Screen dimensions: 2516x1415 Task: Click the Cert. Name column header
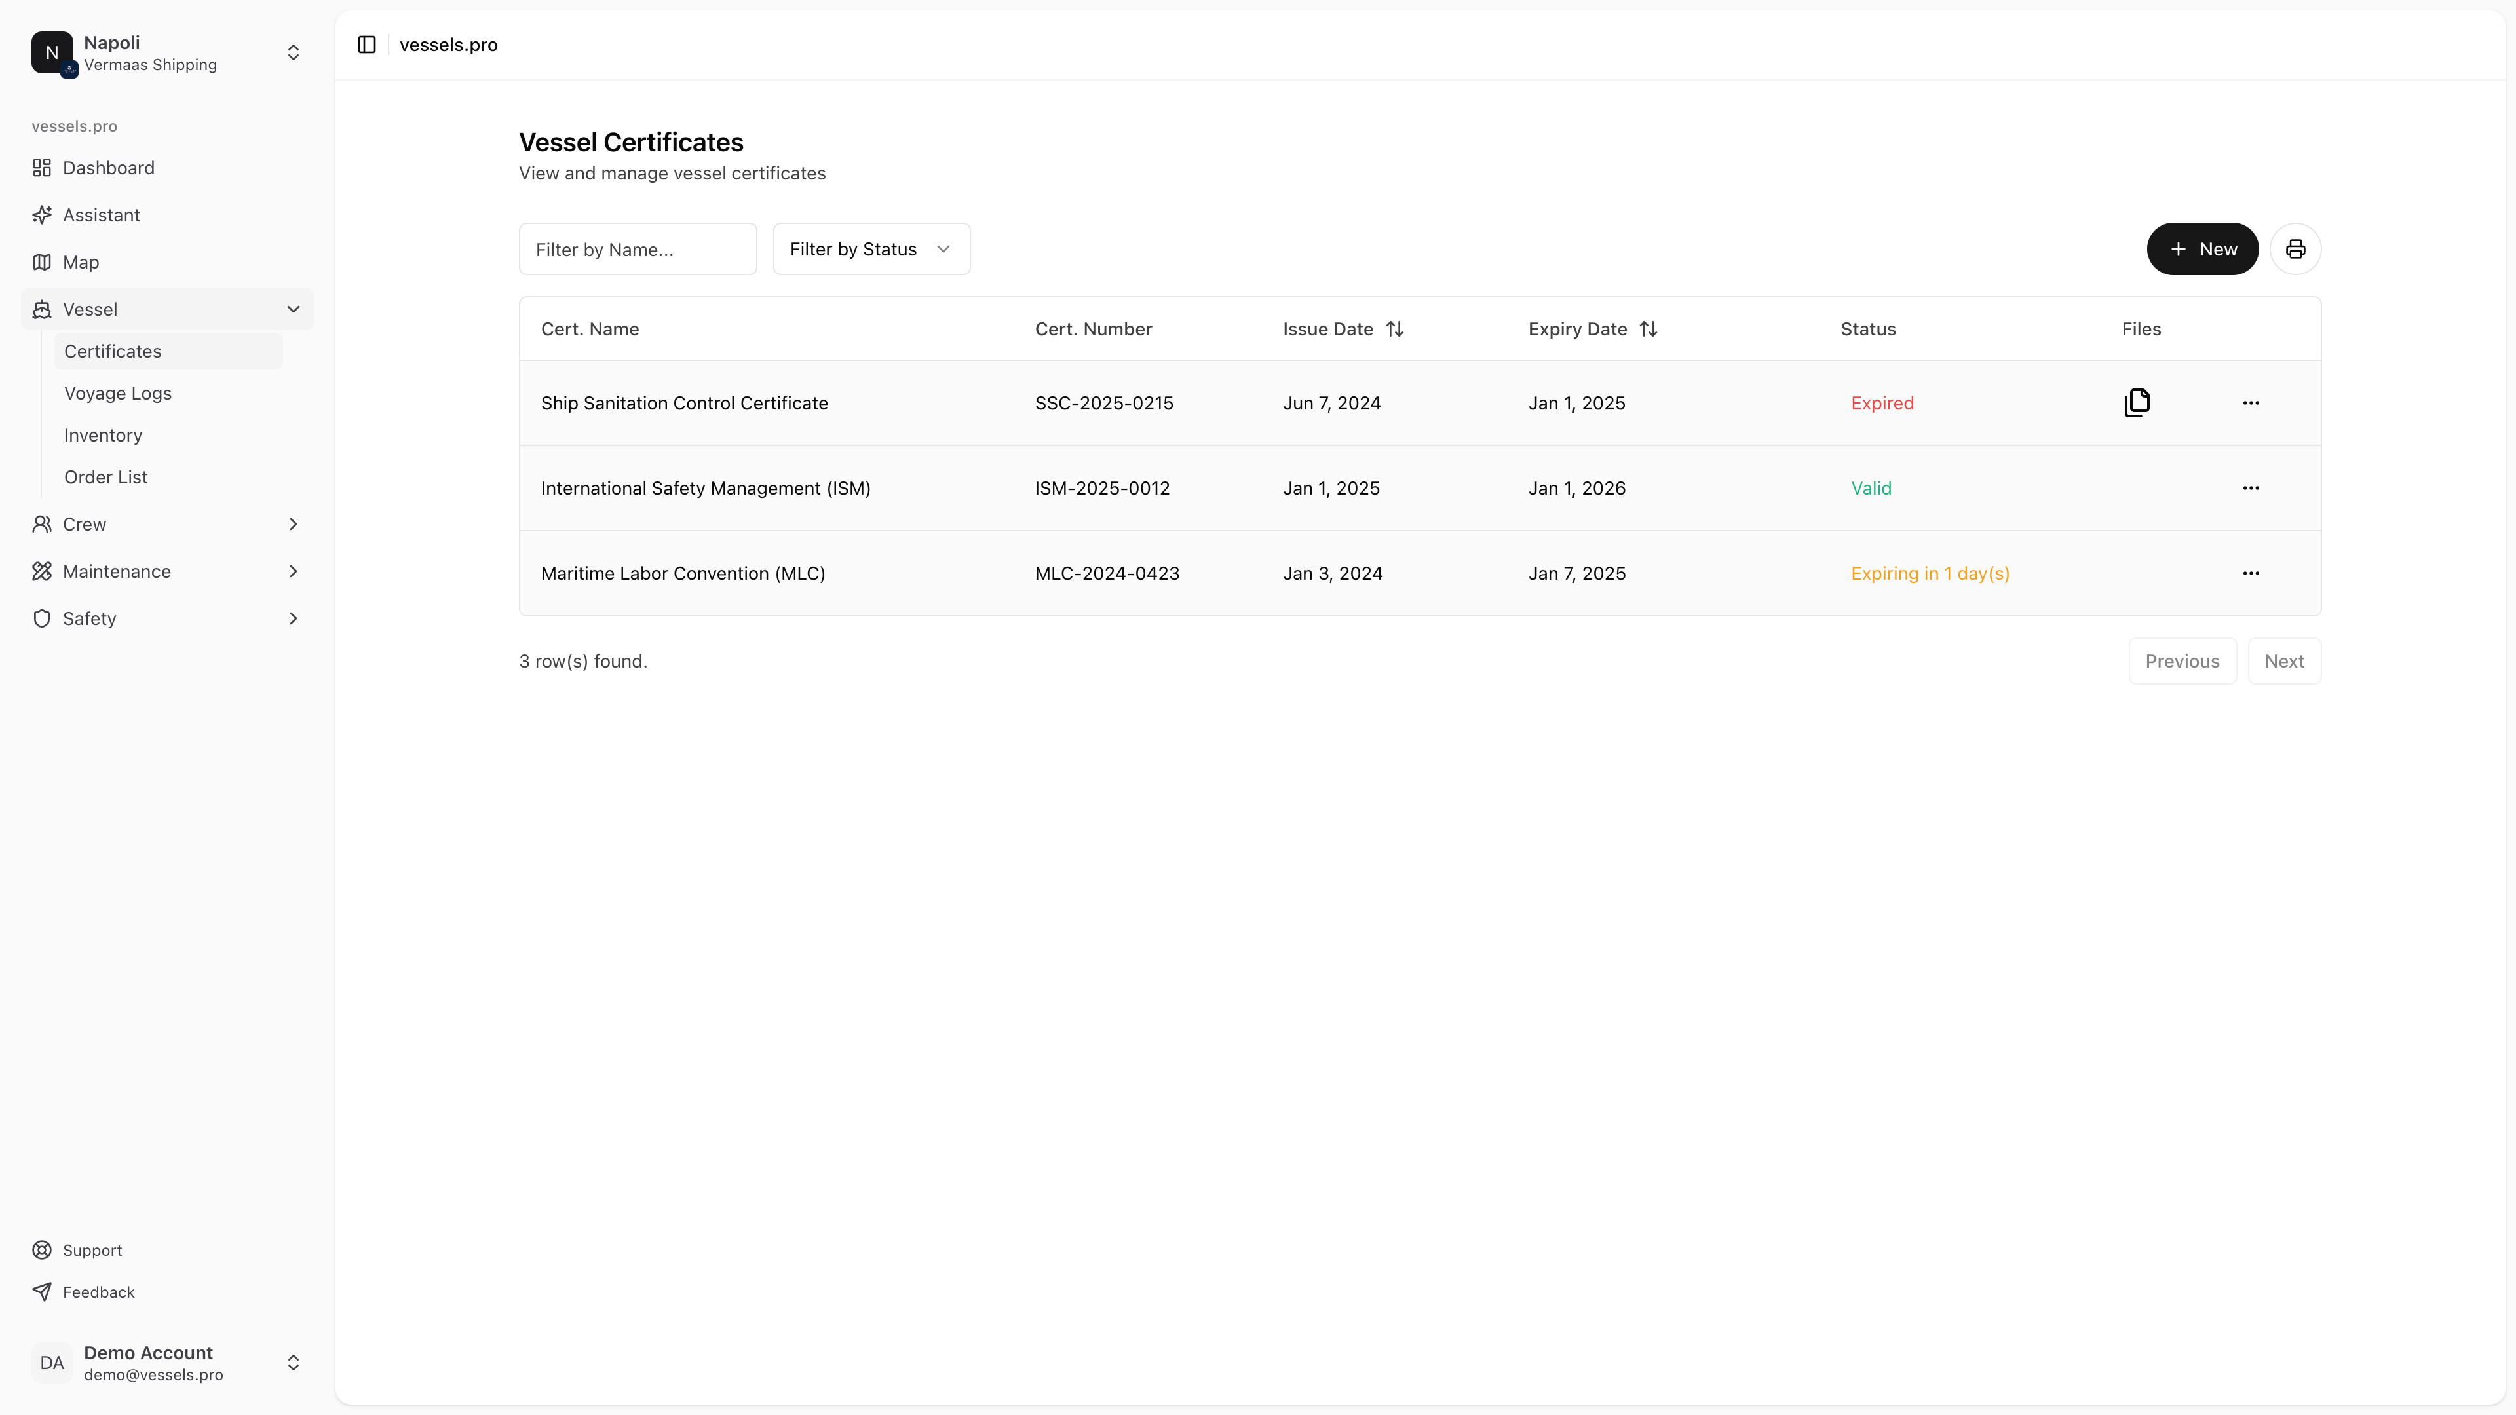coord(590,329)
